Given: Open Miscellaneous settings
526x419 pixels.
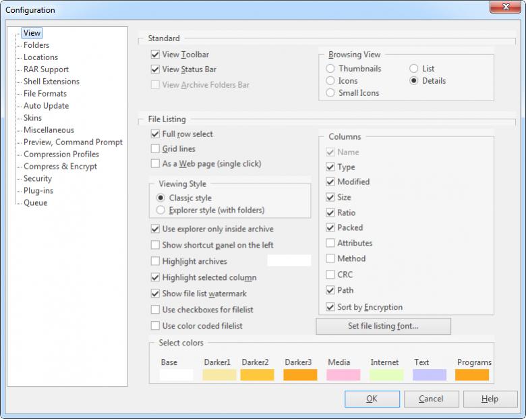Looking at the screenshot, I should (49, 130).
